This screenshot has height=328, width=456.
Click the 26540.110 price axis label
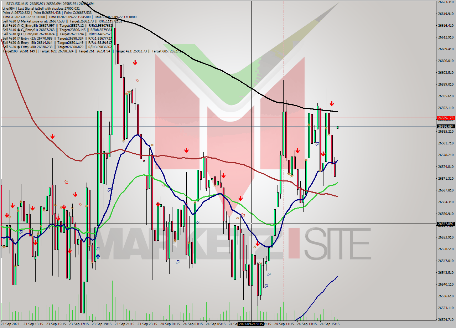pos(445,284)
